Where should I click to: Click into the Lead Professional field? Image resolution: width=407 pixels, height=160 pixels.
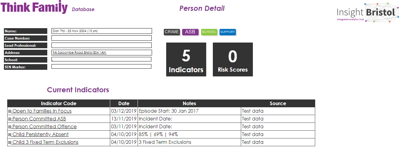tap(101, 45)
